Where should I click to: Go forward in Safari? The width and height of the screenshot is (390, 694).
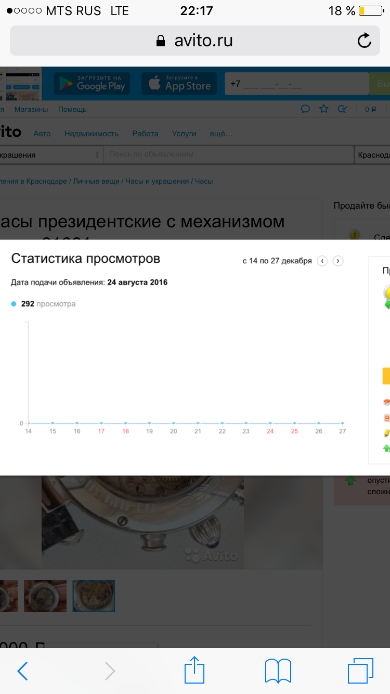pyautogui.click(x=110, y=671)
